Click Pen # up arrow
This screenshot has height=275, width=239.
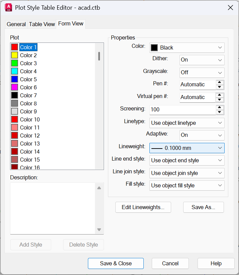pyautogui.click(x=220, y=82)
